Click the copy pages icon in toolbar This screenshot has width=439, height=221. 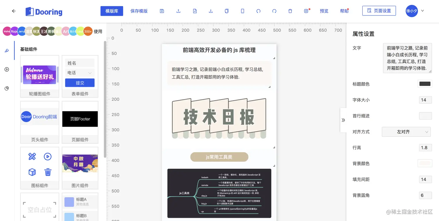pos(227,11)
